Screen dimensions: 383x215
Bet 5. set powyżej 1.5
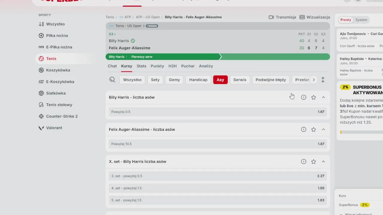(218, 200)
